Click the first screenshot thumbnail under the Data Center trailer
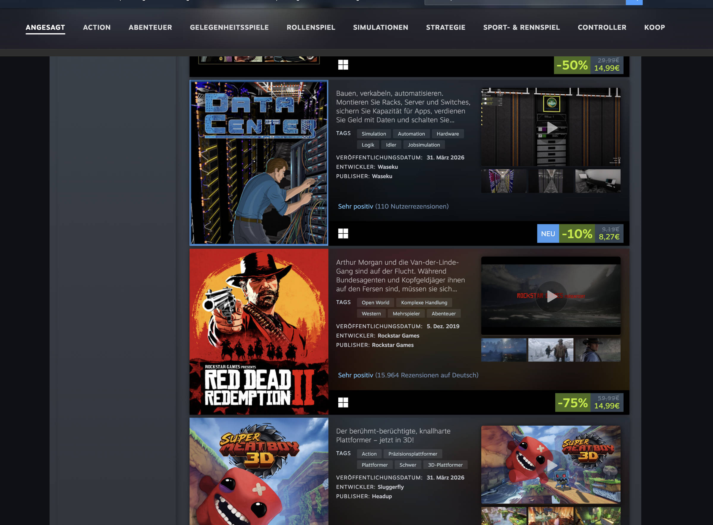 [x=504, y=181]
